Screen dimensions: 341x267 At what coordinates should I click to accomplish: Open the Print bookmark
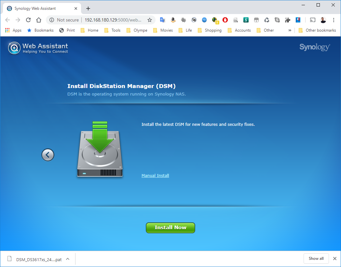(x=67, y=30)
